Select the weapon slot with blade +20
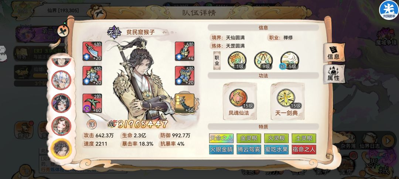Image resolution: width=399 pixels, height=179 pixels. [92, 51]
